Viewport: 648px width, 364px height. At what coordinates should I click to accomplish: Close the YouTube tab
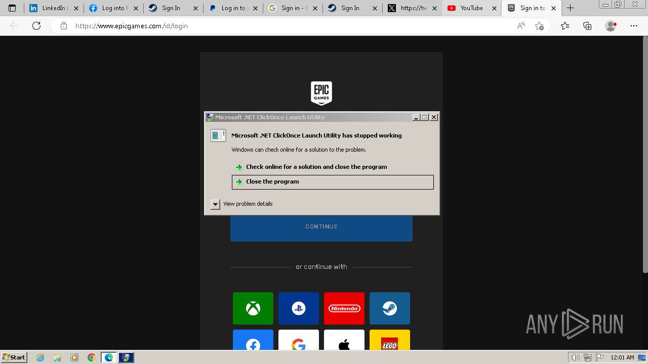494,8
